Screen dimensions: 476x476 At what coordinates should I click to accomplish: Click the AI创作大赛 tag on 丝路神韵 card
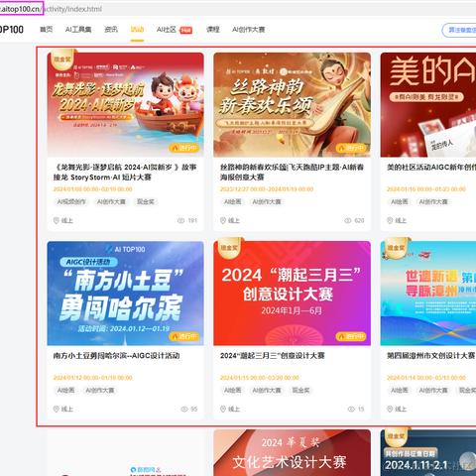tap(267, 201)
